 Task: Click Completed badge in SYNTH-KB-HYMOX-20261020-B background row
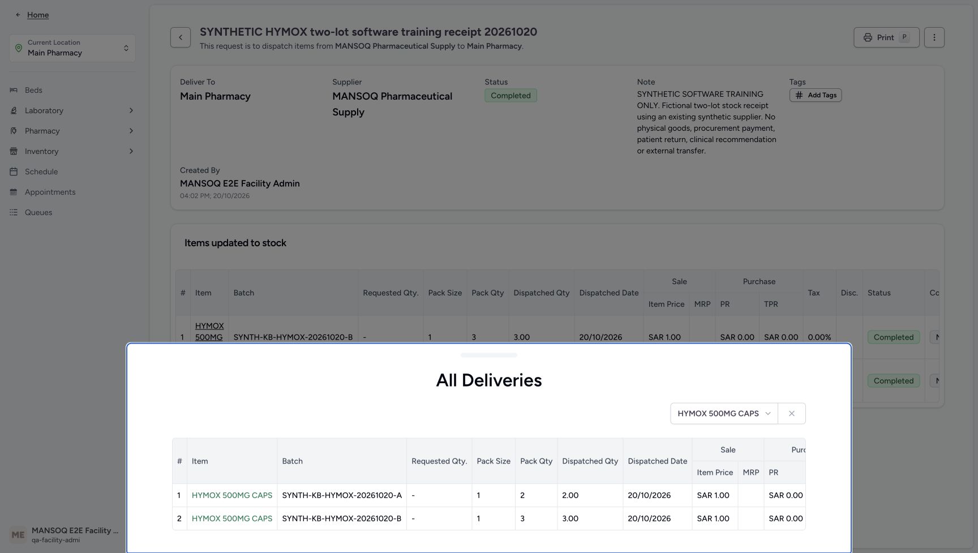coord(893,337)
